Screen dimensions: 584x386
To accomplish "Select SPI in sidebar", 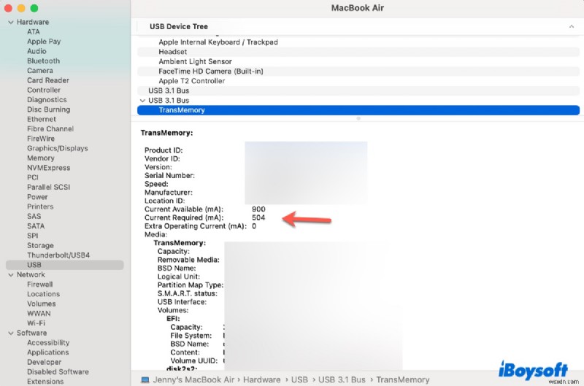I will coord(32,236).
